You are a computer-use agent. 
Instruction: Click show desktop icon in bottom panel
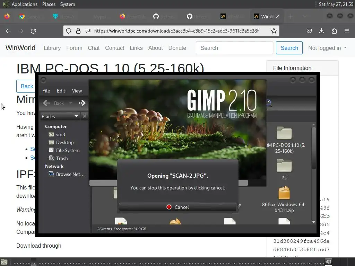pyautogui.click(x=4, y=262)
